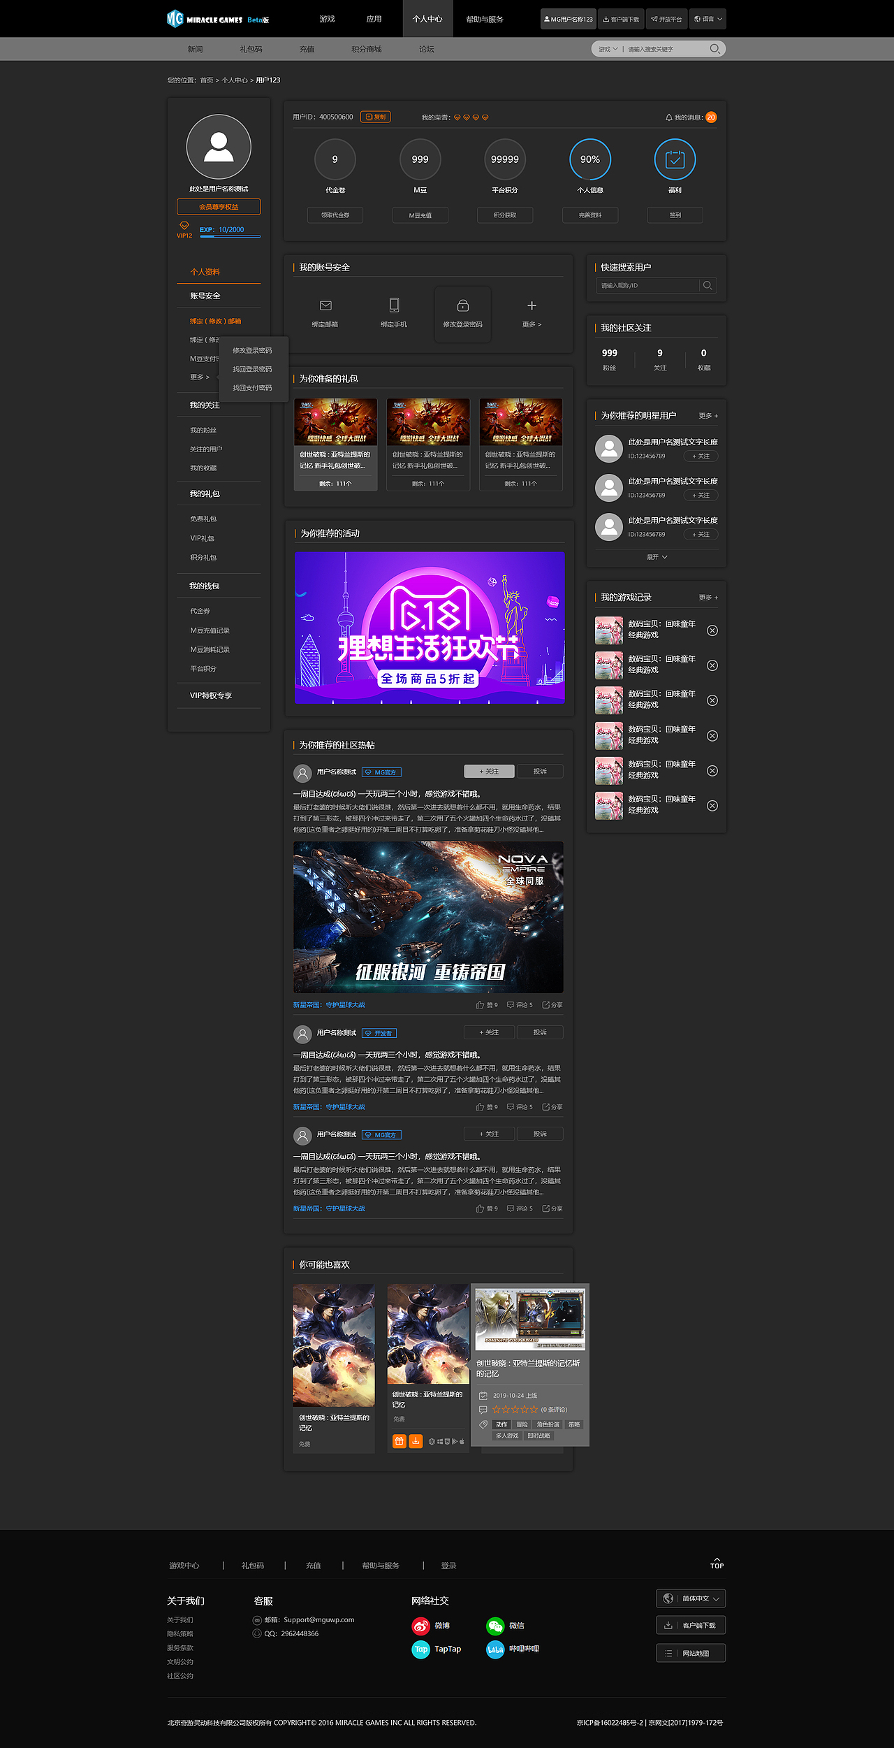Click the 微信 social icon in footer

495,1626
